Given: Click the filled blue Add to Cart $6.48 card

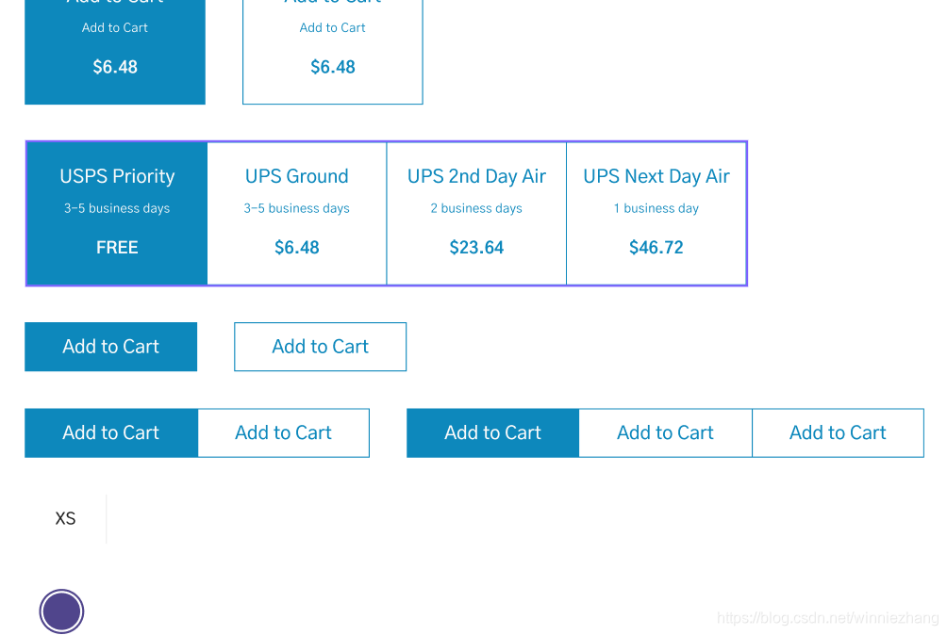Looking at the screenshot, I should click(115, 52).
